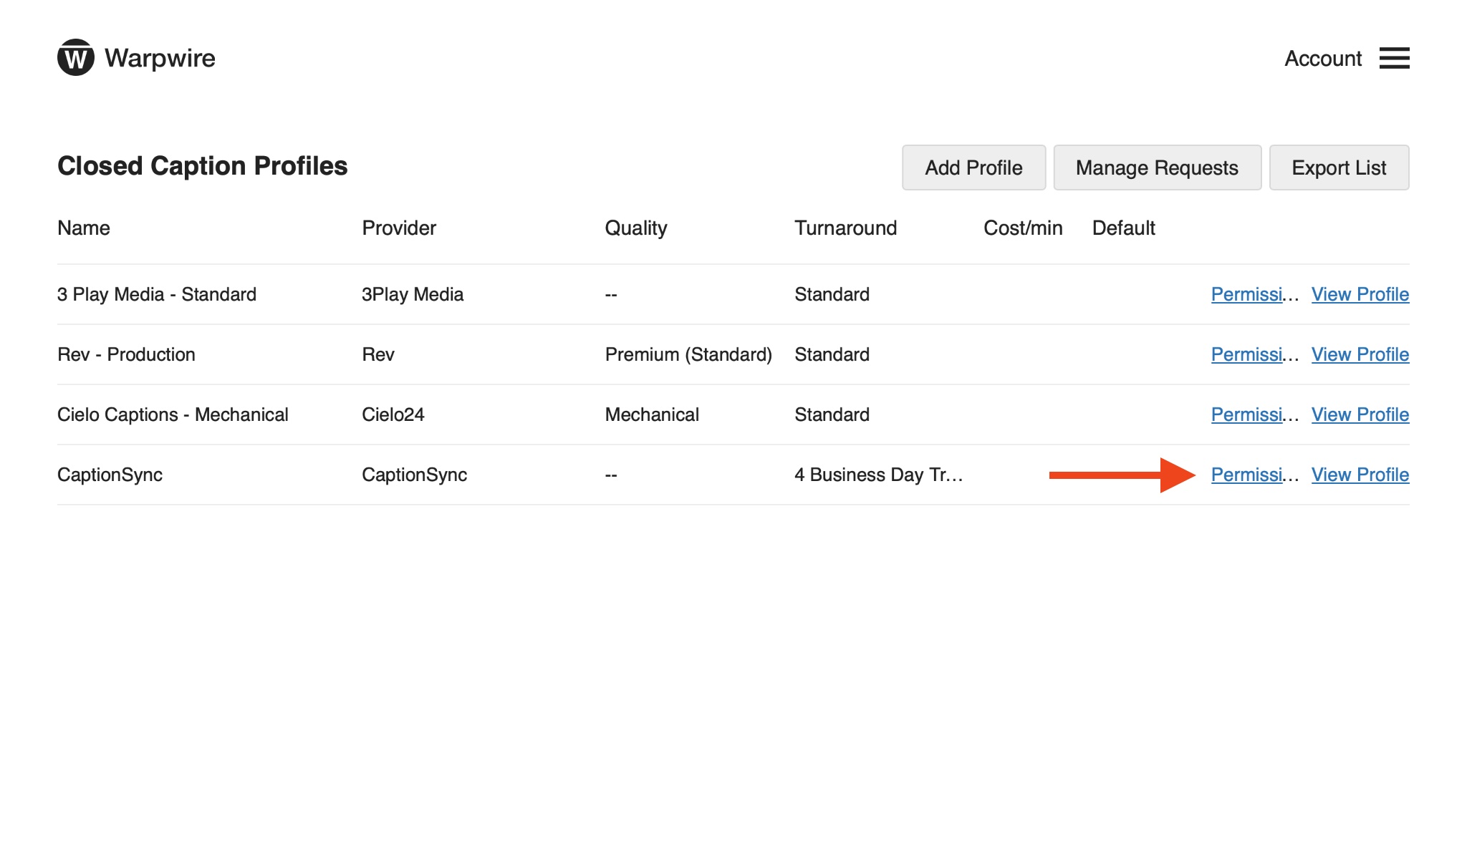Click the Warpwire logo icon

click(x=74, y=58)
